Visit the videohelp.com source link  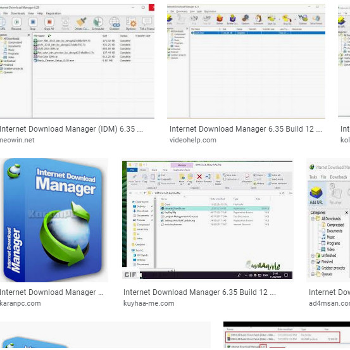[x=193, y=140]
